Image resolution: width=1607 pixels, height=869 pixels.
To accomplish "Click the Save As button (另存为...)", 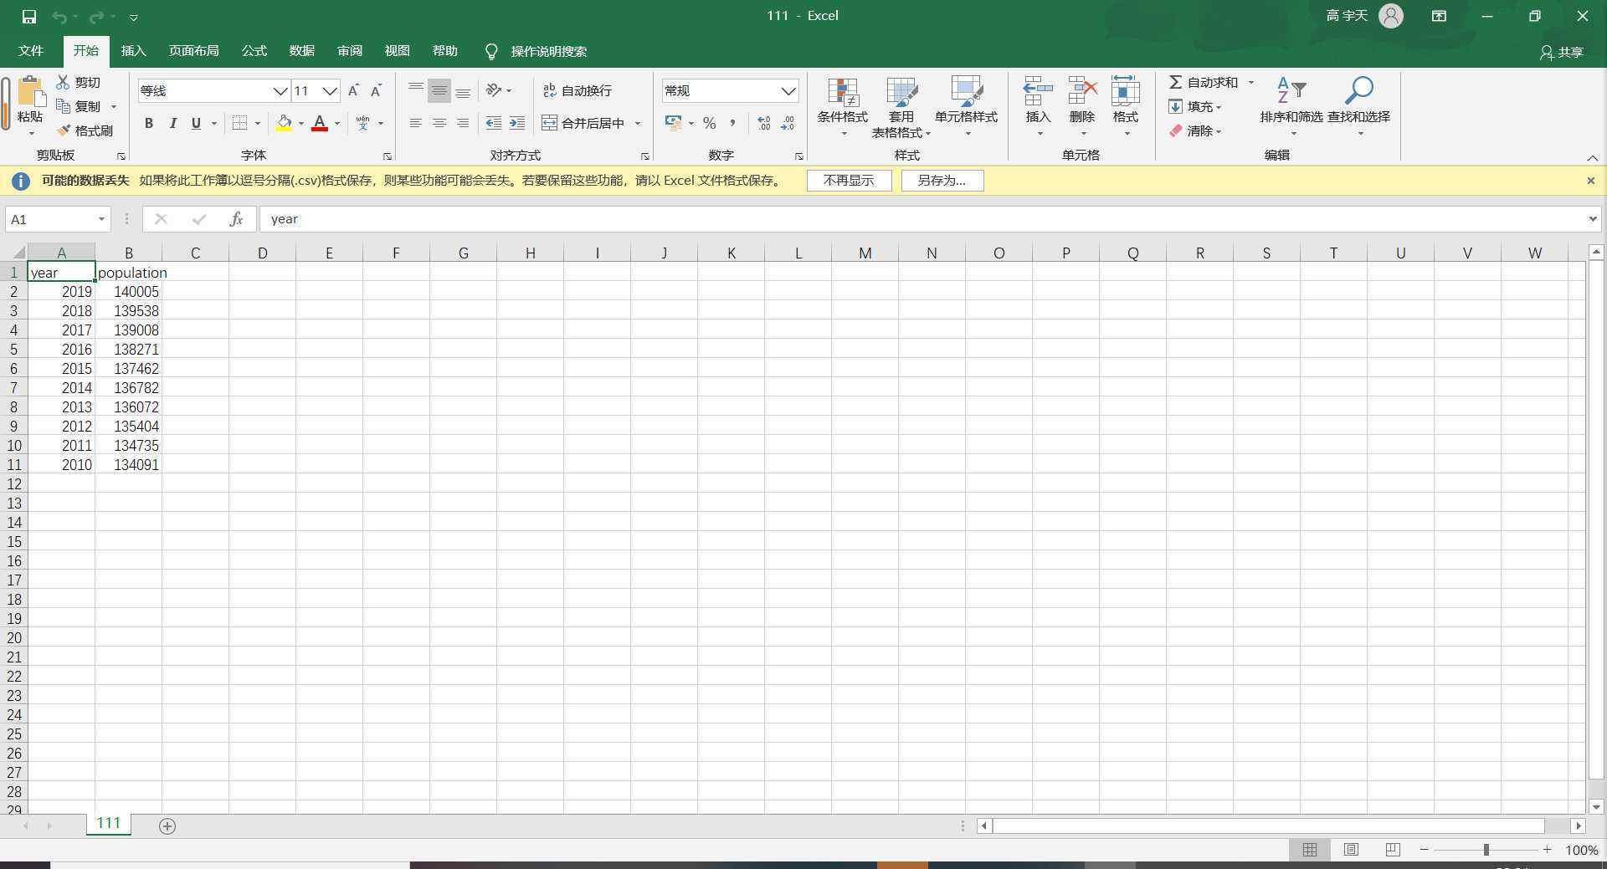I will tap(942, 181).
